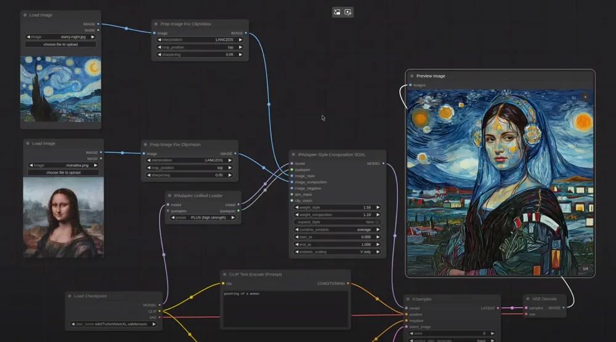Open the preset PLUS (high strength) dropdown
Image resolution: width=616 pixels, height=342 pixels.
point(203,217)
